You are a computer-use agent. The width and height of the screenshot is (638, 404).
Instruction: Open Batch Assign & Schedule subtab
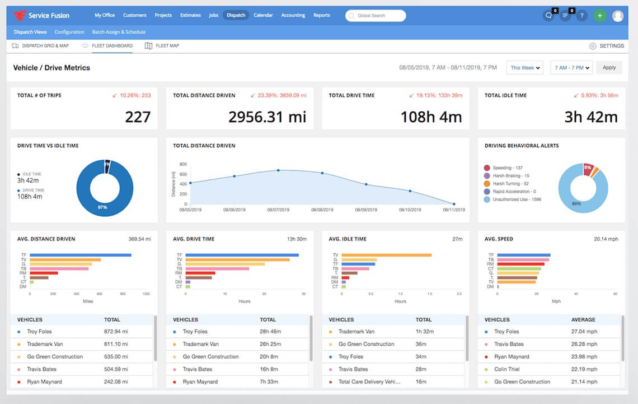(119, 32)
